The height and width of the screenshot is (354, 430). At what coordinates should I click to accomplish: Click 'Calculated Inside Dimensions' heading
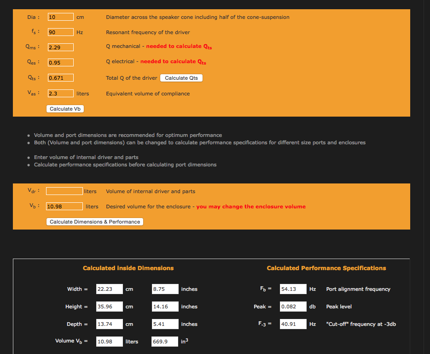(128, 268)
